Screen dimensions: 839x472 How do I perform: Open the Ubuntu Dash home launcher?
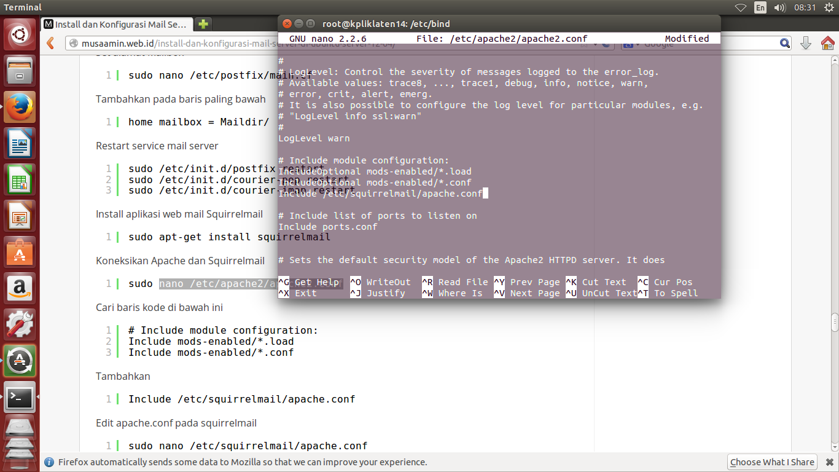(20, 34)
